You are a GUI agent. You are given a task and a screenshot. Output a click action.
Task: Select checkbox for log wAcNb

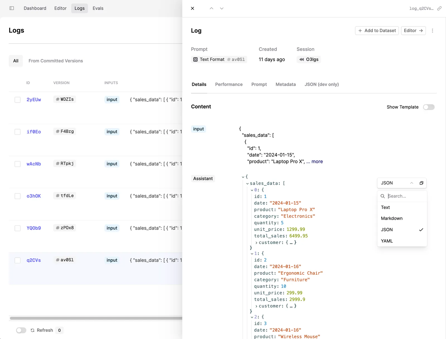[x=18, y=164]
